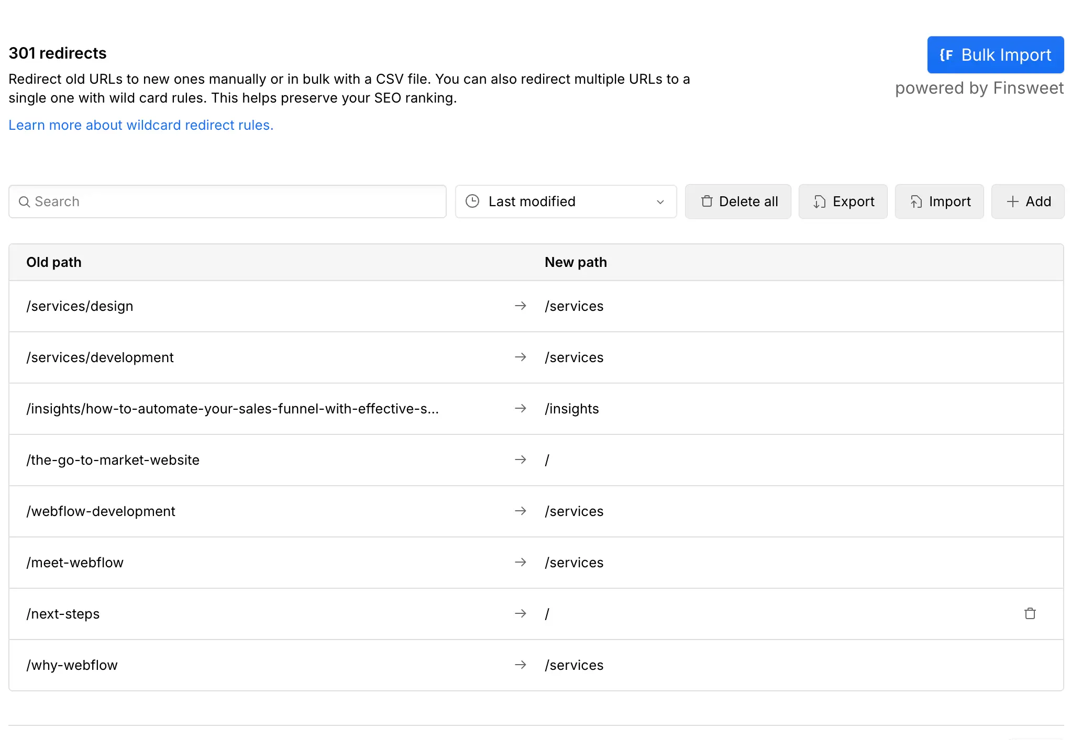
Task: Click new path /insights cell
Action: coord(572,409)
